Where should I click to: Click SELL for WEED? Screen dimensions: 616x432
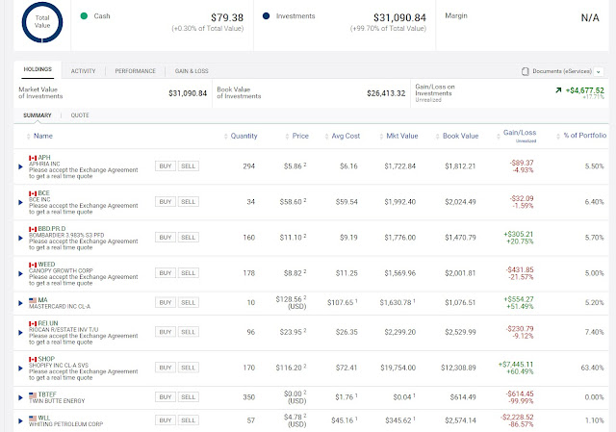[189, 273]
